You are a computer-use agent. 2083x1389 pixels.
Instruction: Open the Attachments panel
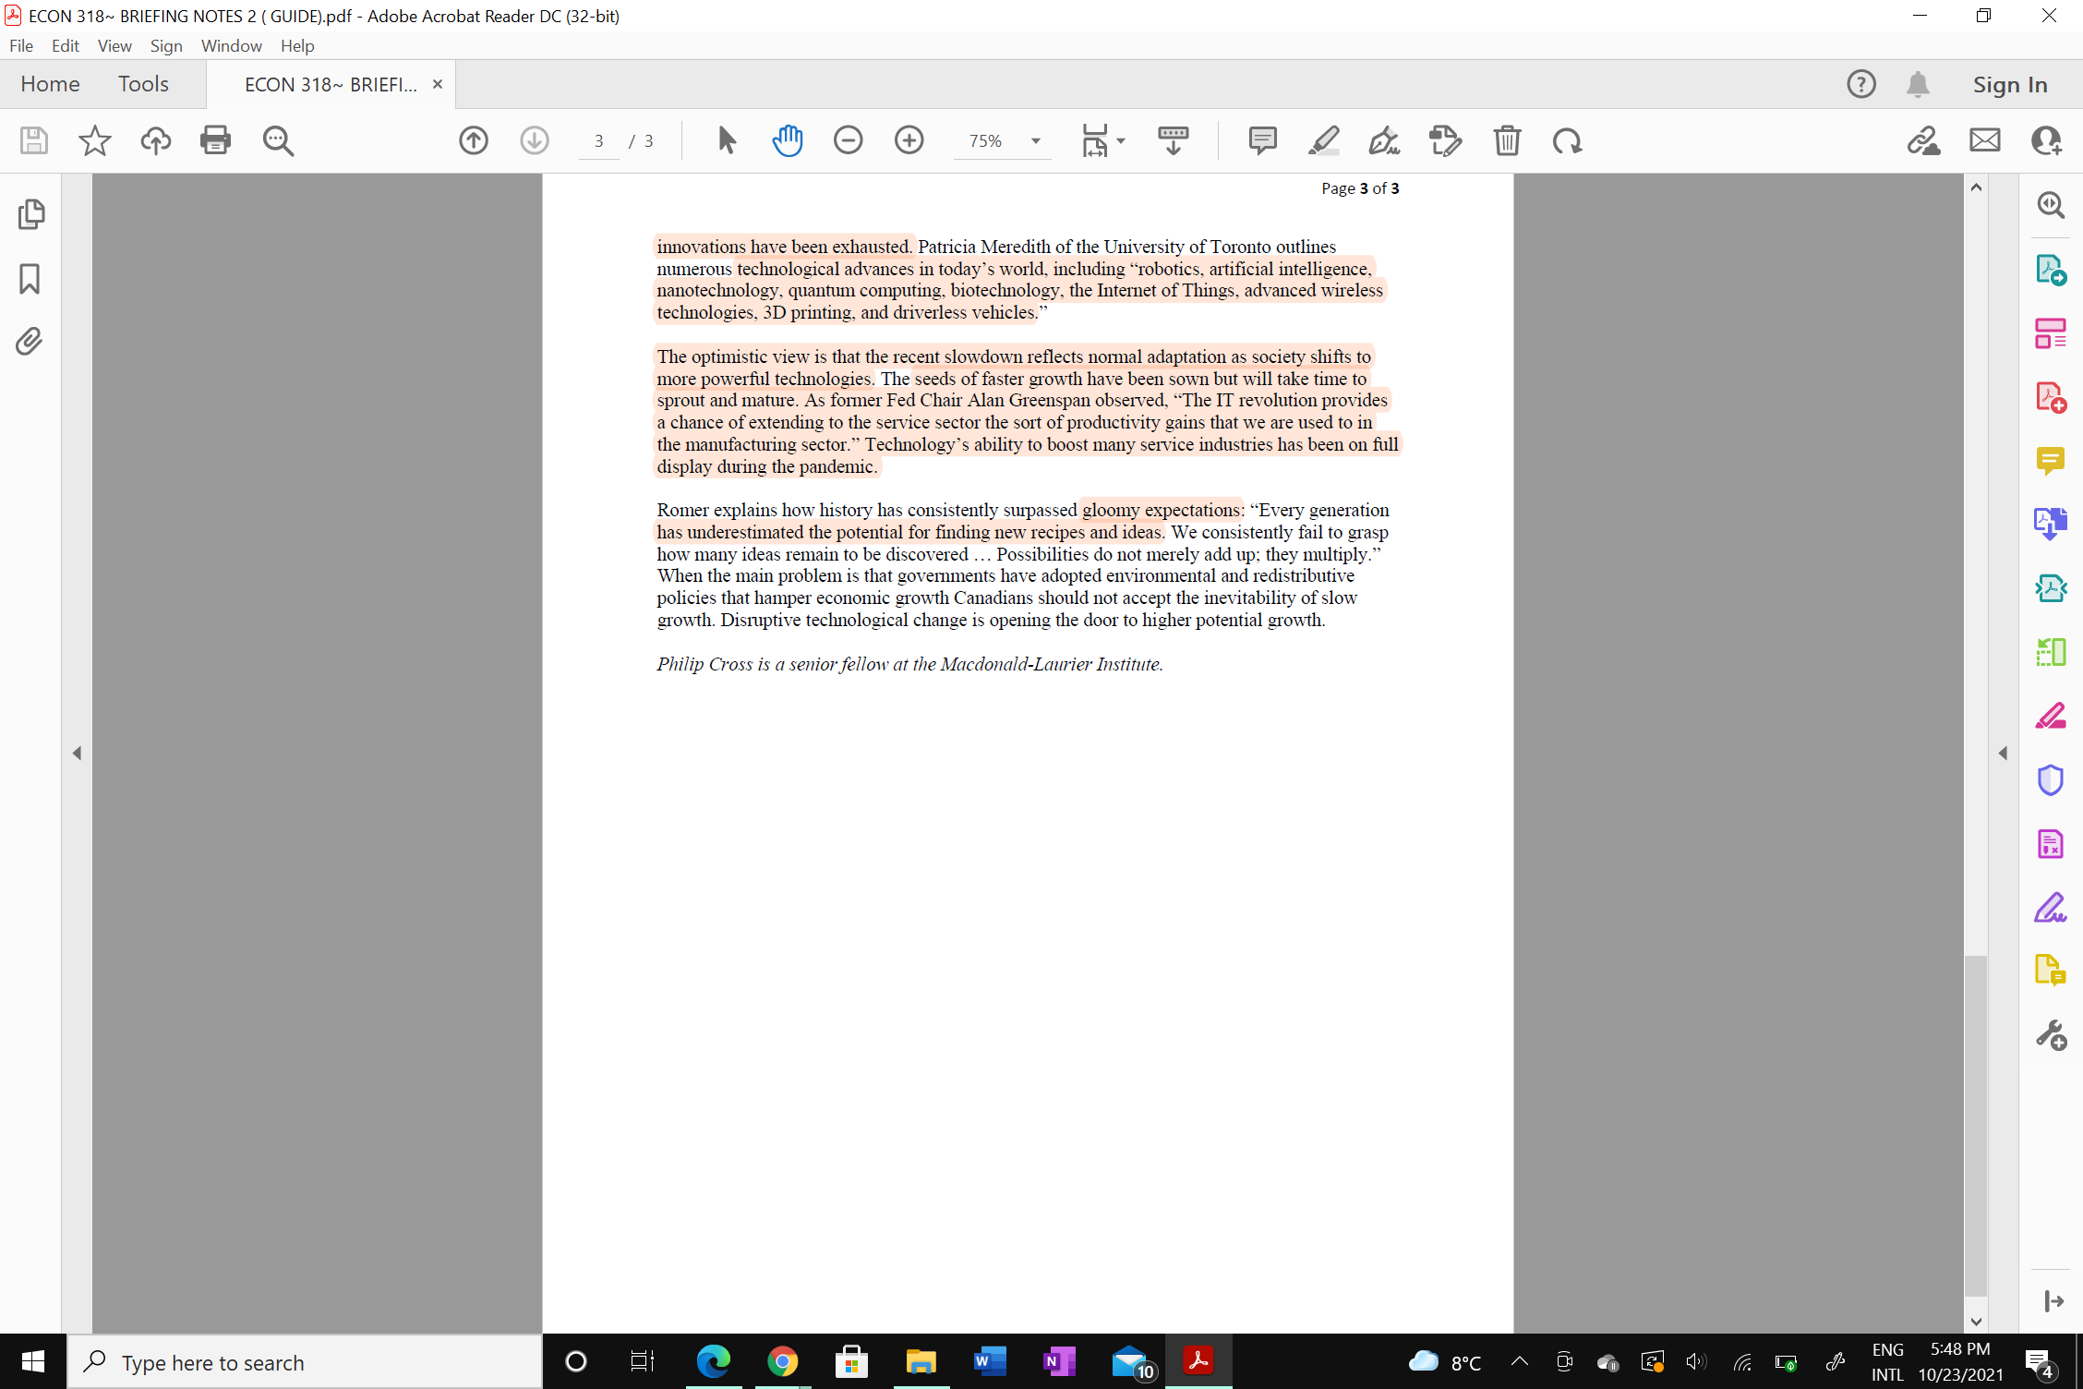pos(29,341)
